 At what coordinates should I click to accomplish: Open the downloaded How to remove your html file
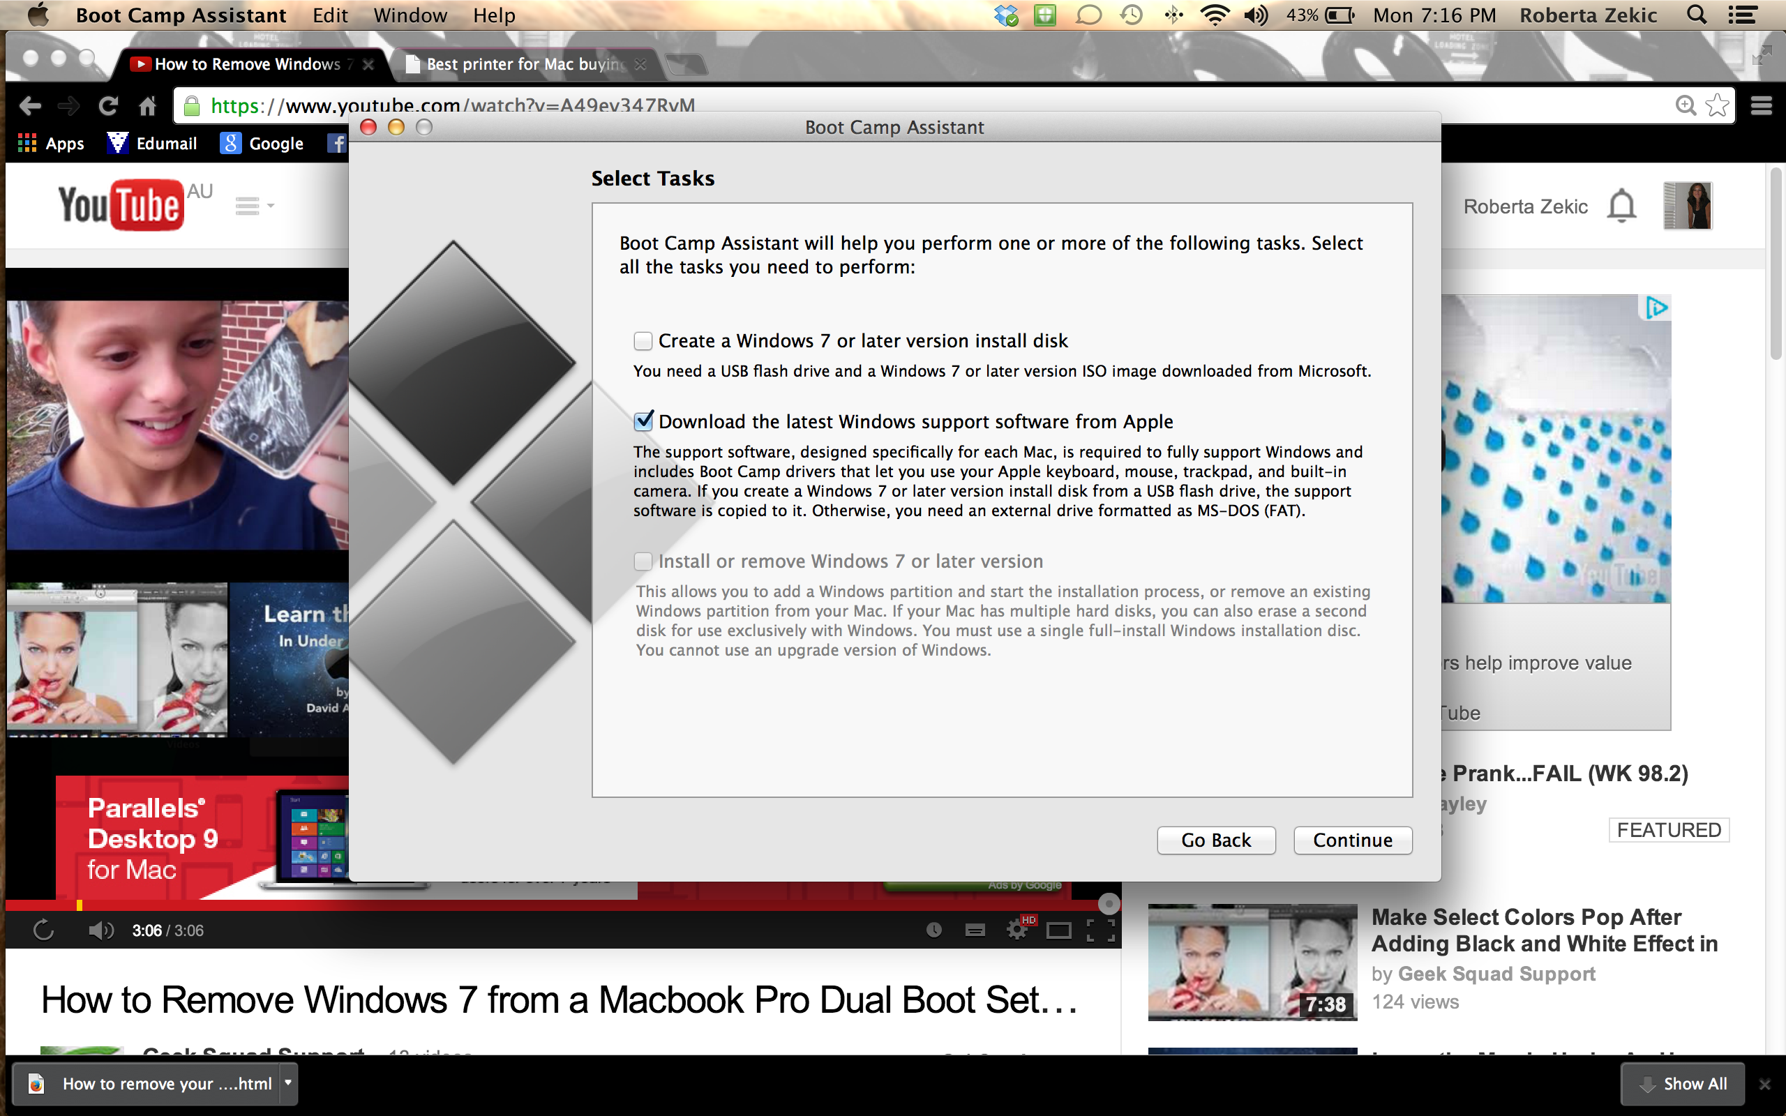point(148,1083)
